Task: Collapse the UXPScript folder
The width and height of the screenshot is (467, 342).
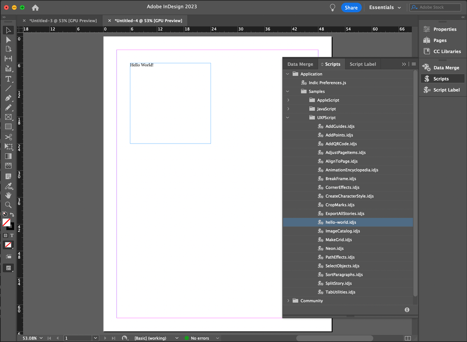Action: tap(287, 118)
